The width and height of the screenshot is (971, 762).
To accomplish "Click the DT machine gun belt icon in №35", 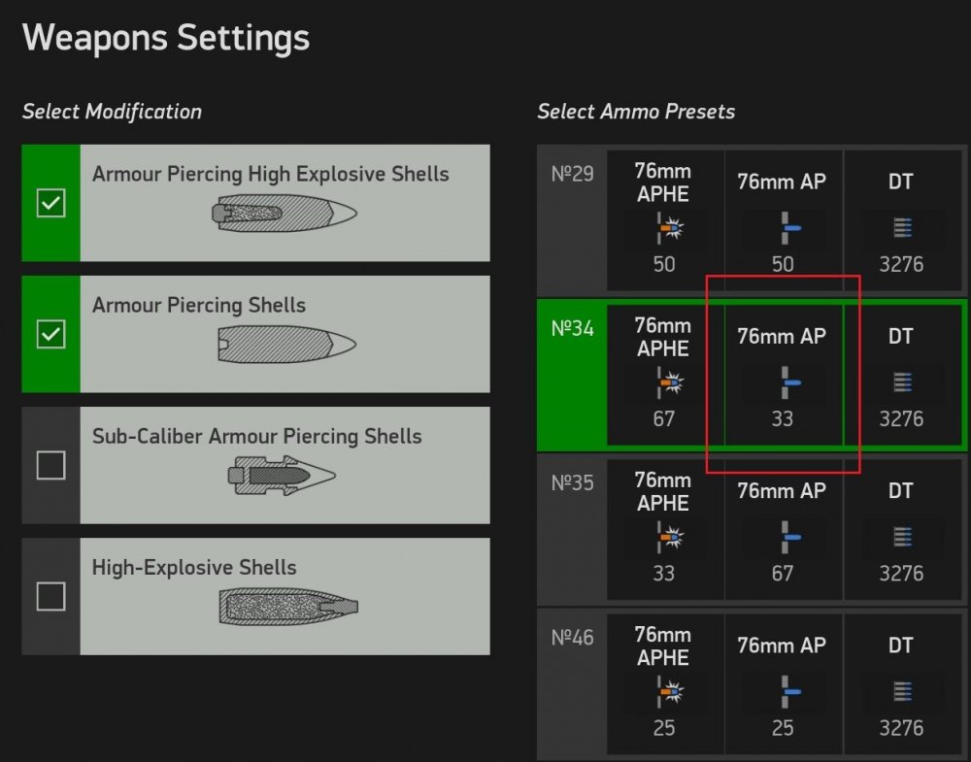I will [x=901, y=538].
